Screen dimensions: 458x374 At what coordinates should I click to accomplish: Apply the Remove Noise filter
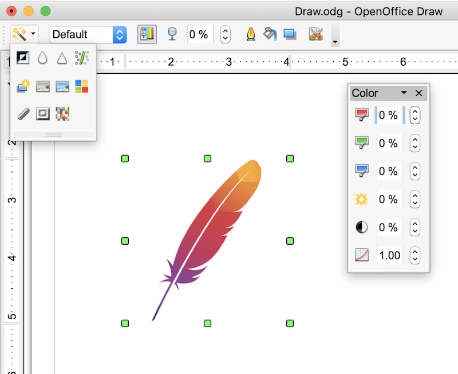[82, 57]
